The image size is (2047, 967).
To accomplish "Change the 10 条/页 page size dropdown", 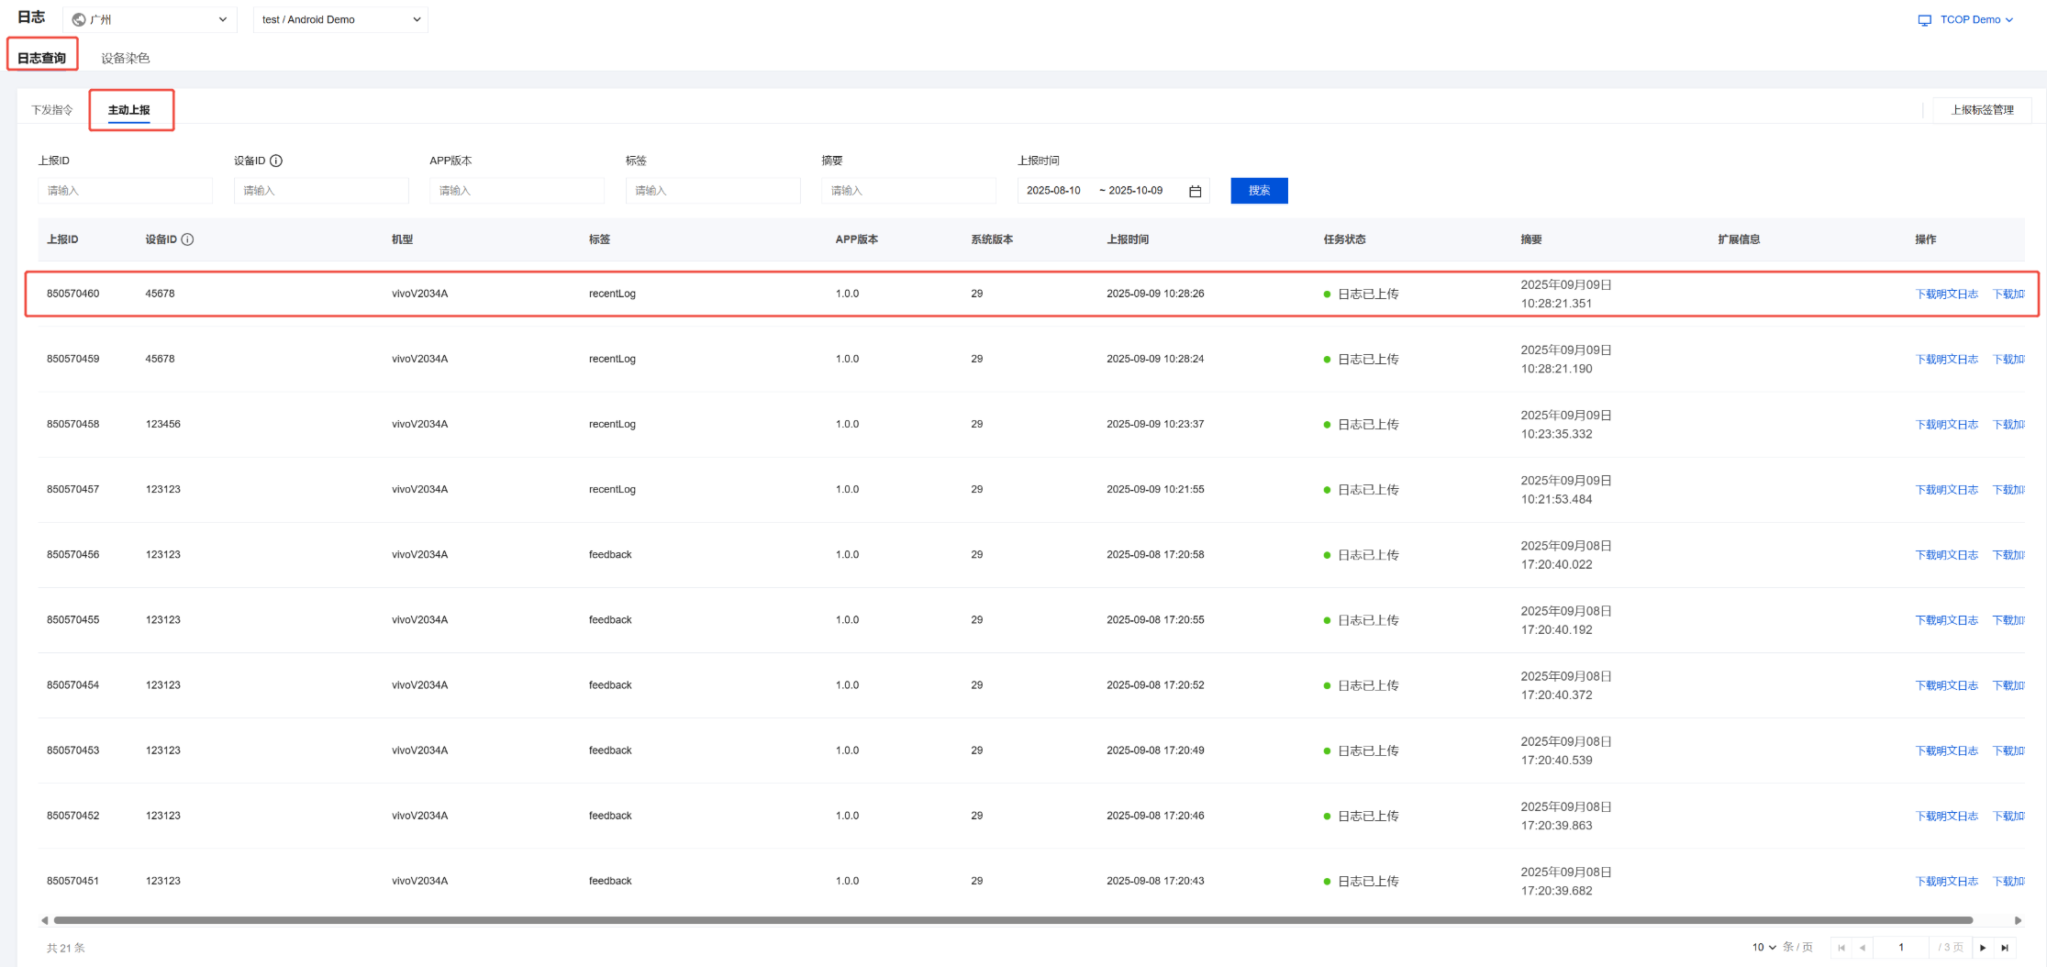I will pos(1763,947).
